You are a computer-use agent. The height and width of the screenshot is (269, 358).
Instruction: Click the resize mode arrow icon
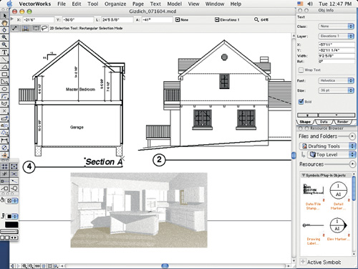click(x=14, y=28)
